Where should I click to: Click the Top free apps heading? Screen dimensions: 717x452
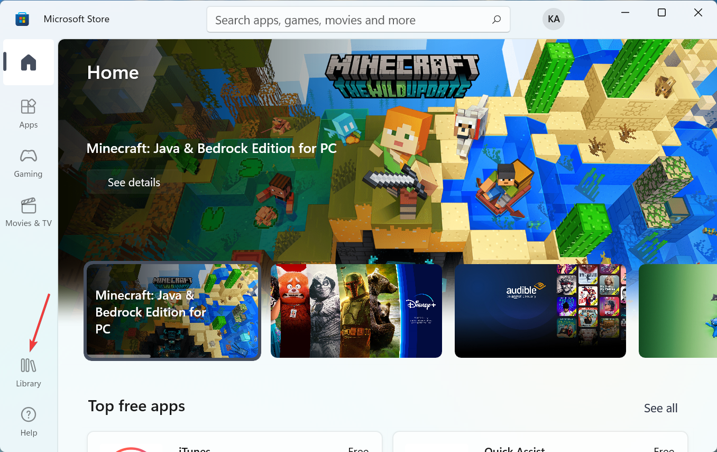click(x=136, y=406)
